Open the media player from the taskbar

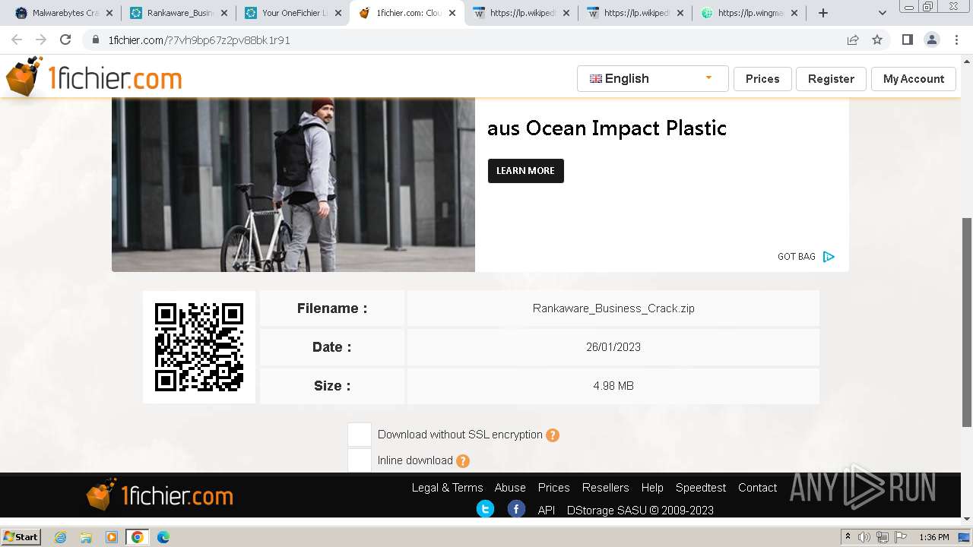click(112, 537)
